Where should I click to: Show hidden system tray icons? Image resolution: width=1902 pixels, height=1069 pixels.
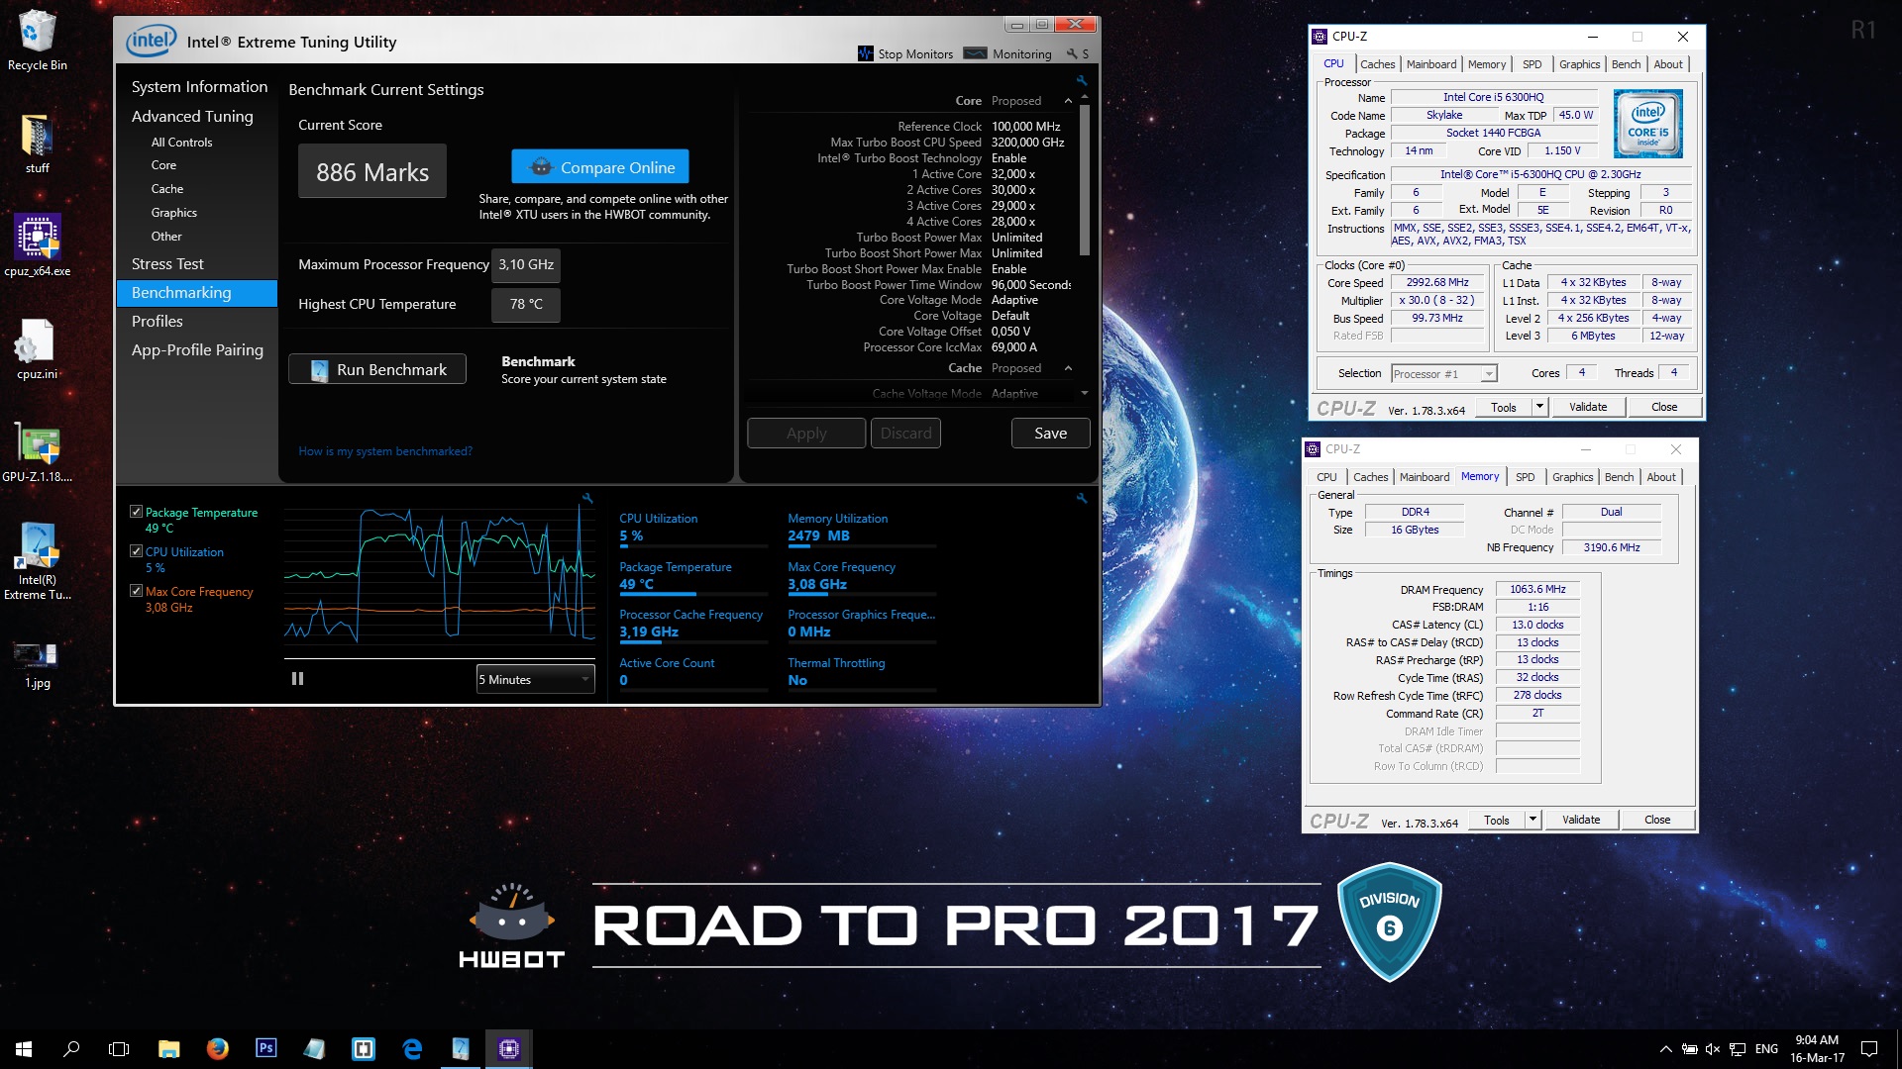click(1665, 1049)
